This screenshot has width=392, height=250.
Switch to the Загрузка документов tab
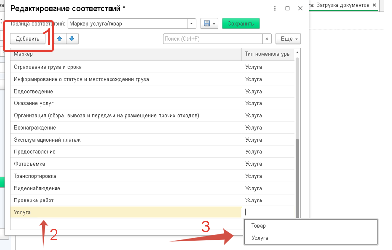coord(342,5)
